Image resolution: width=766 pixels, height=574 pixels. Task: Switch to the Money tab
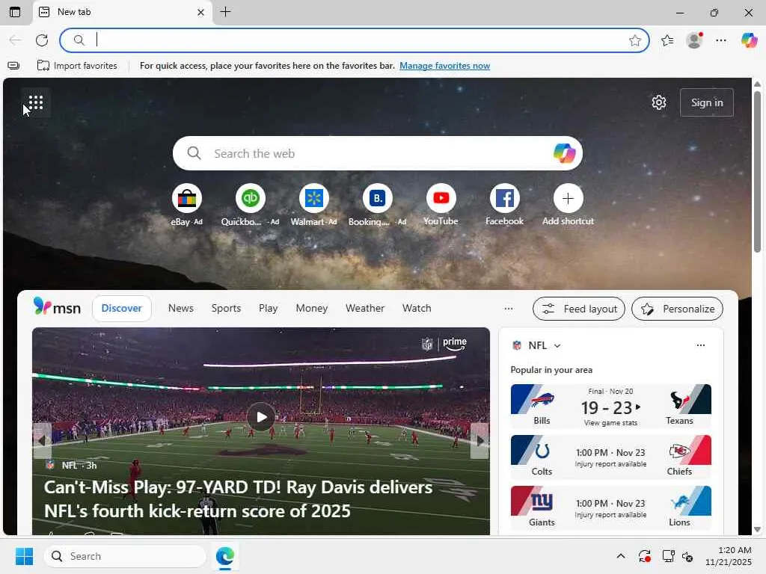312,308
